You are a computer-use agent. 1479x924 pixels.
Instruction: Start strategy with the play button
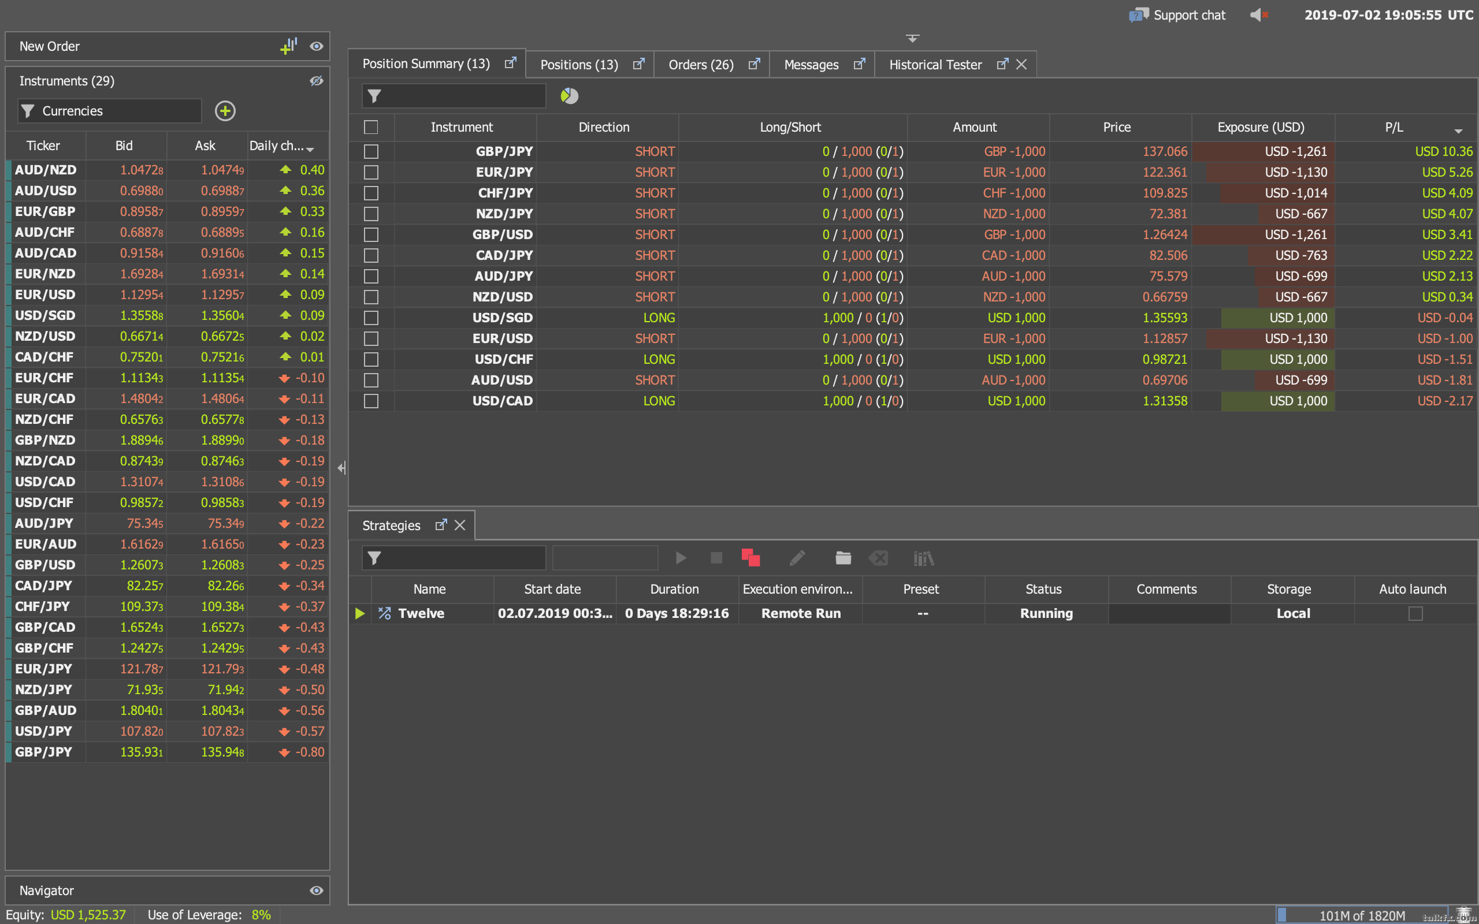pos(681,558)
